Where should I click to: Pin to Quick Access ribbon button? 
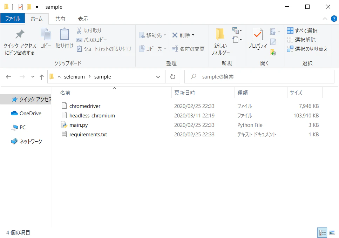click(x=20, y=42)
